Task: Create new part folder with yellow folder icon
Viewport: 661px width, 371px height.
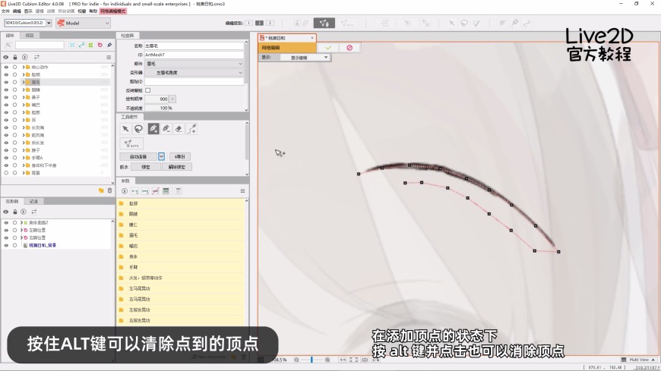Action: click(x=101, y=190)
